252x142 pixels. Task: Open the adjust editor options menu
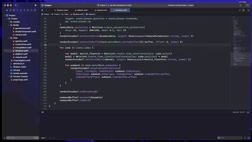[x=244, y=10]
